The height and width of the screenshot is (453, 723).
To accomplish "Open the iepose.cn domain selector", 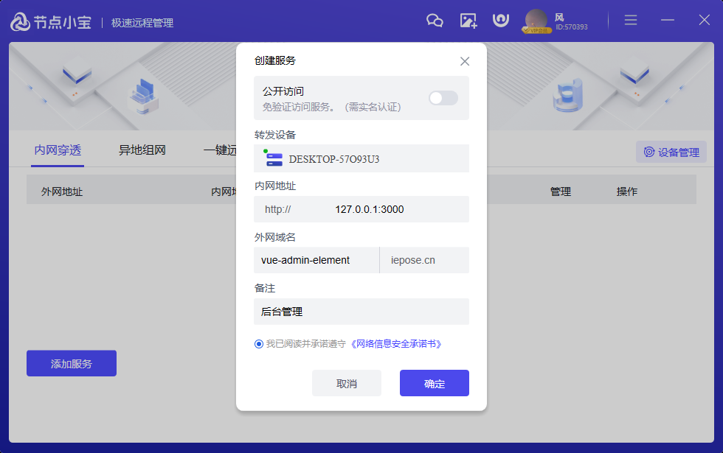I will (424, 260).
